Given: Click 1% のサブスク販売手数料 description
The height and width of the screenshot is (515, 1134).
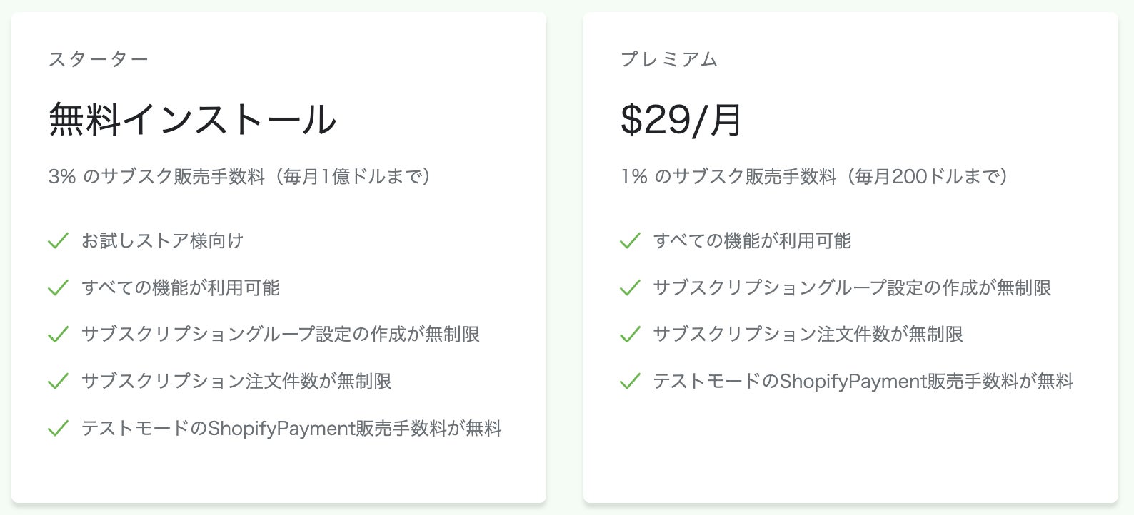Looking at the screenshot, I should point(814,176).
